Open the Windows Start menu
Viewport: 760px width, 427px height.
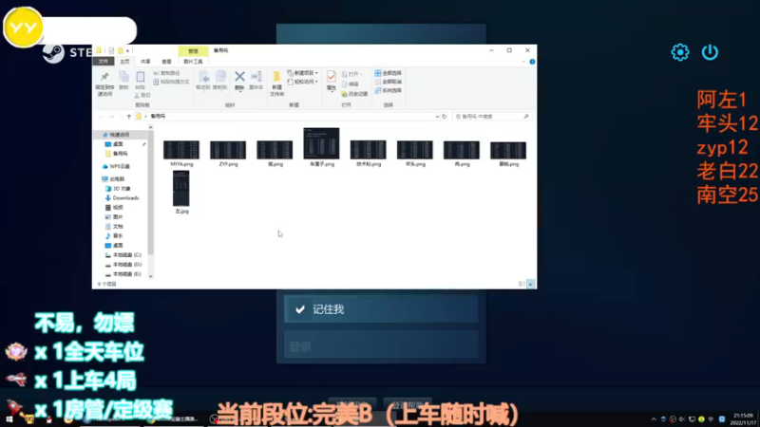[x=9, y=419]
